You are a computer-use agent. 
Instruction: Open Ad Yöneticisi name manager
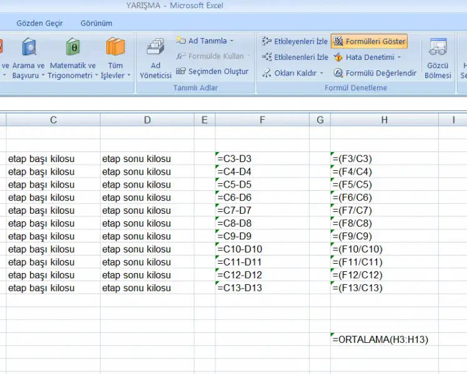click(x=155, y=58)
